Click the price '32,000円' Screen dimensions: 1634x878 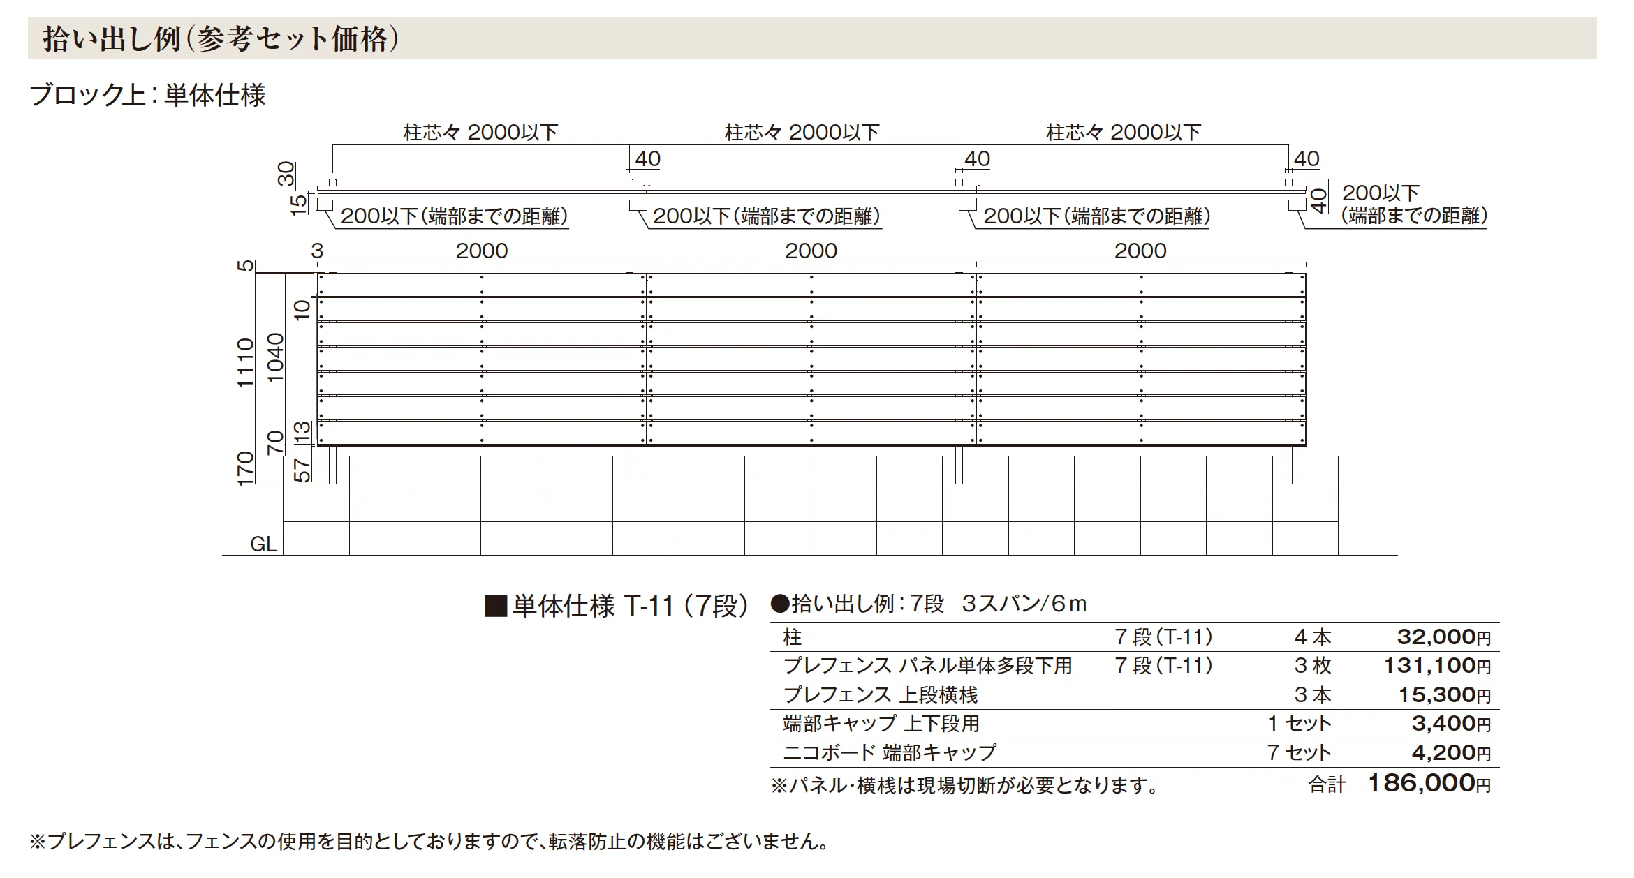click(1444, 637)
